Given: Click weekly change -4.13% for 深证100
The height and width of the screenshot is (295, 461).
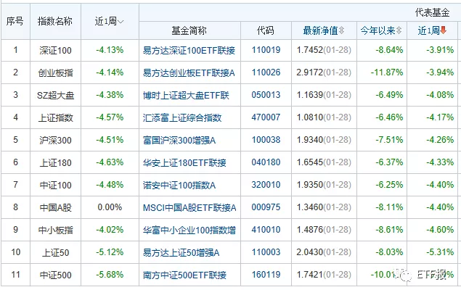Looking at the screenshot, I should point(110,50).
